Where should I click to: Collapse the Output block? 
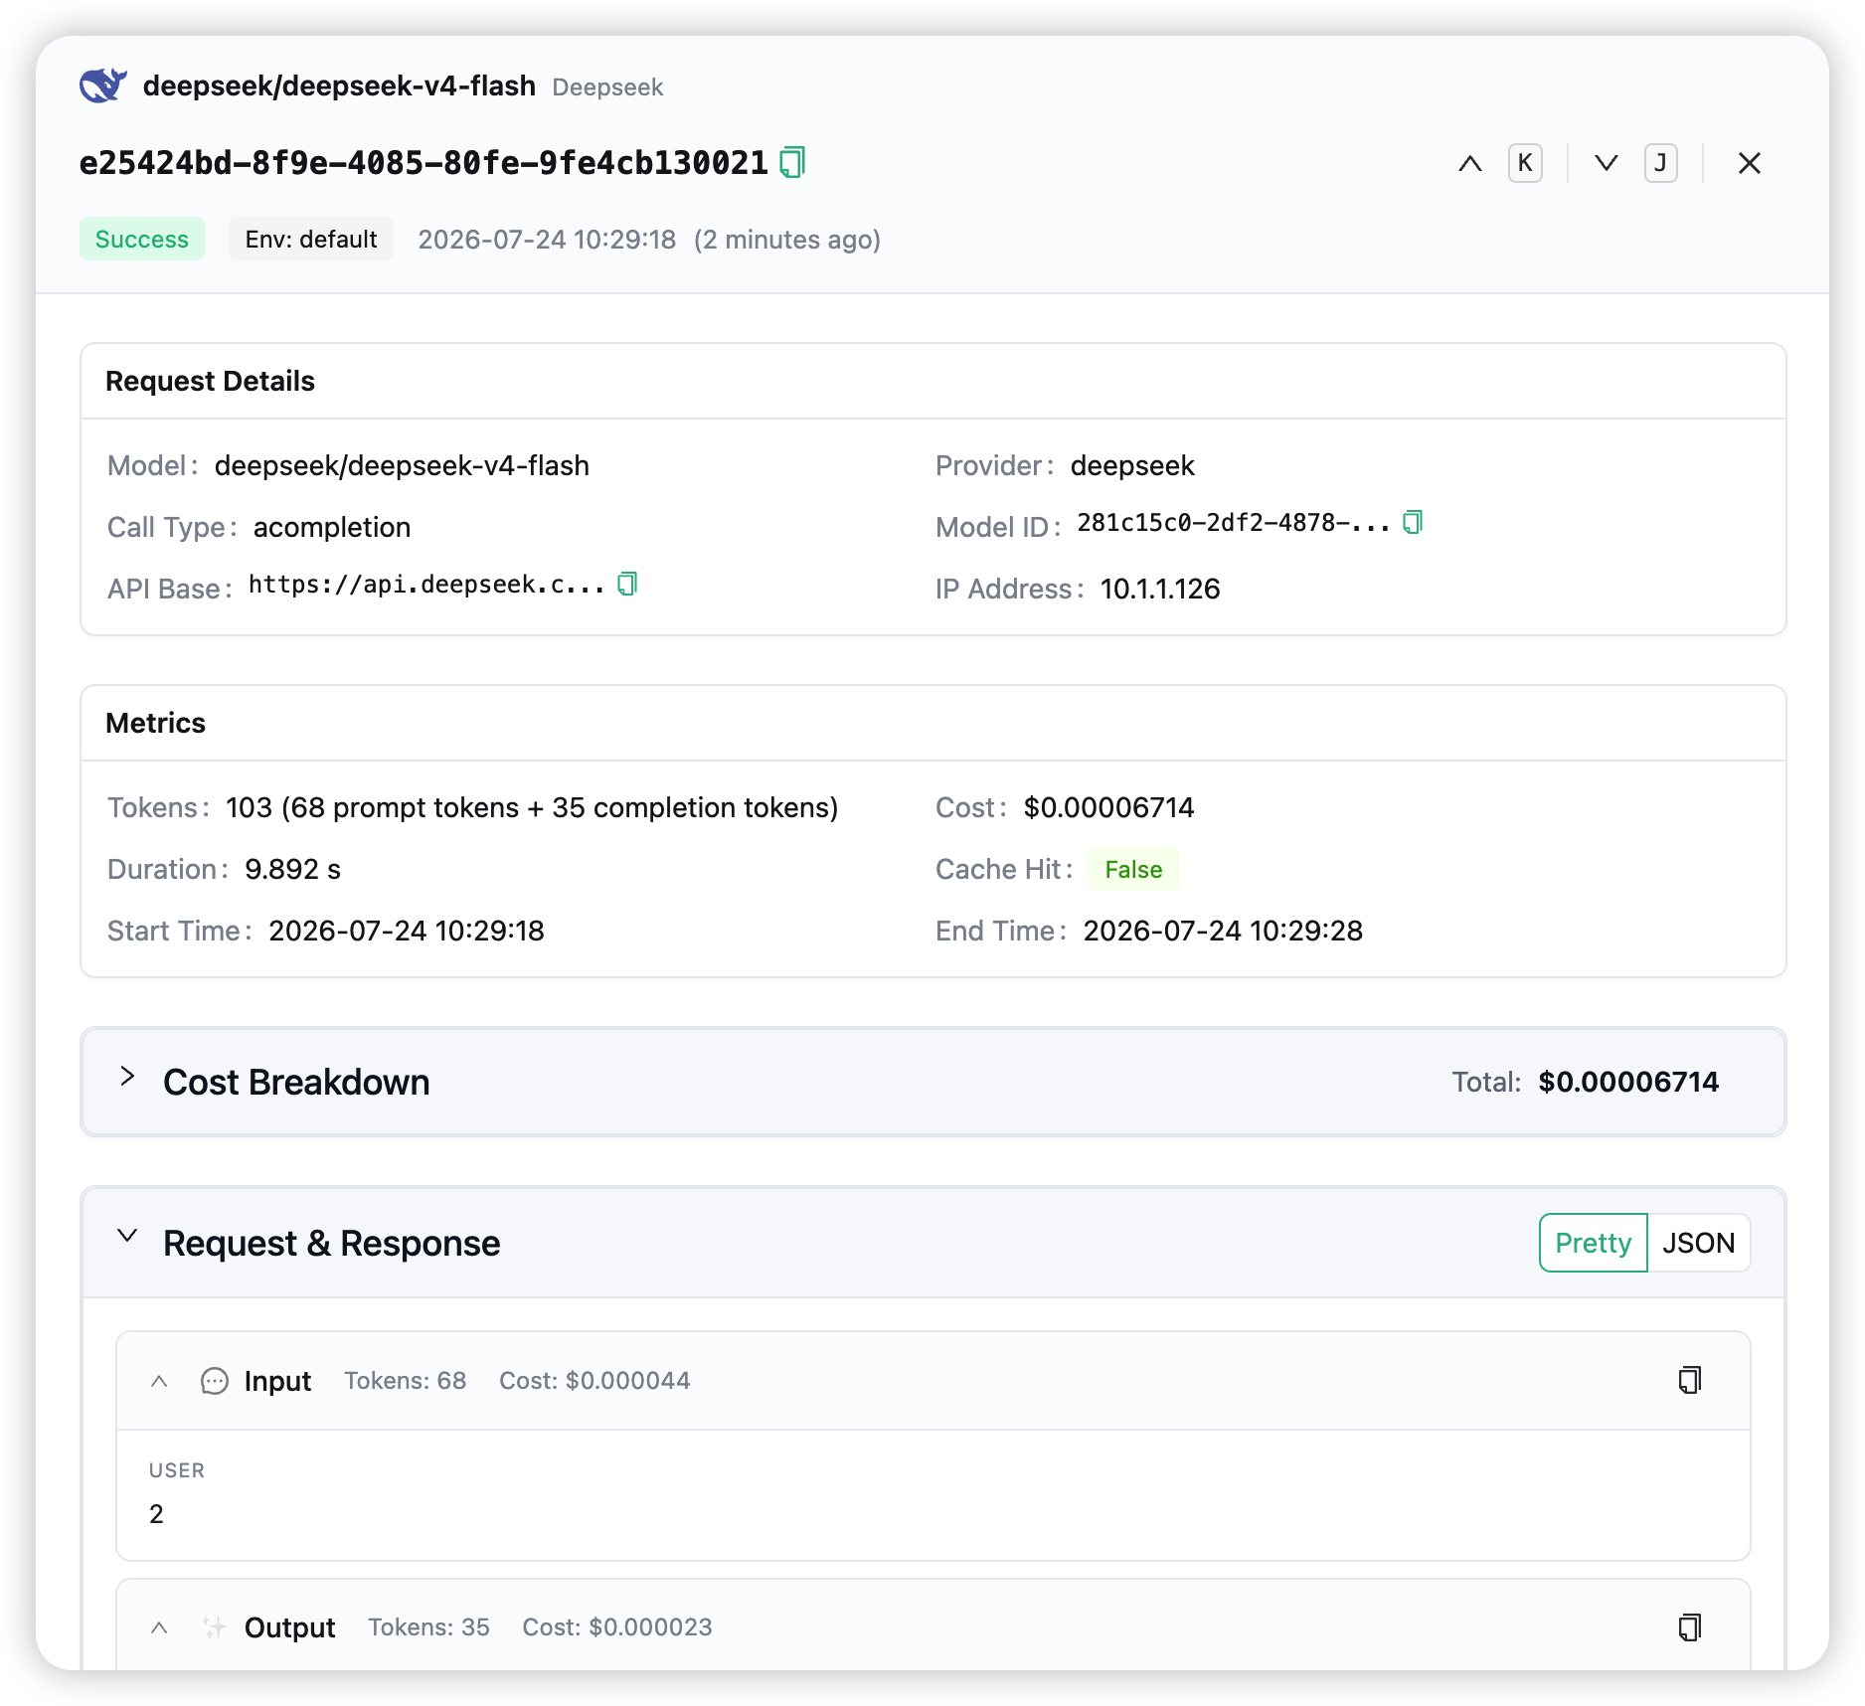159,1627
